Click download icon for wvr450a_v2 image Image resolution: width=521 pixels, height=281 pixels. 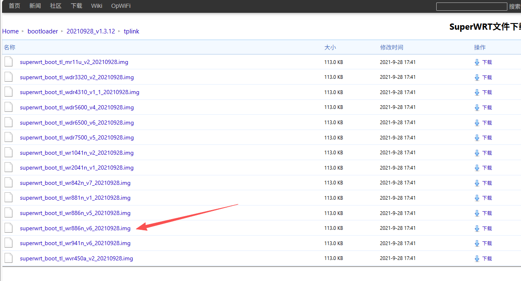tap(477, 259)
